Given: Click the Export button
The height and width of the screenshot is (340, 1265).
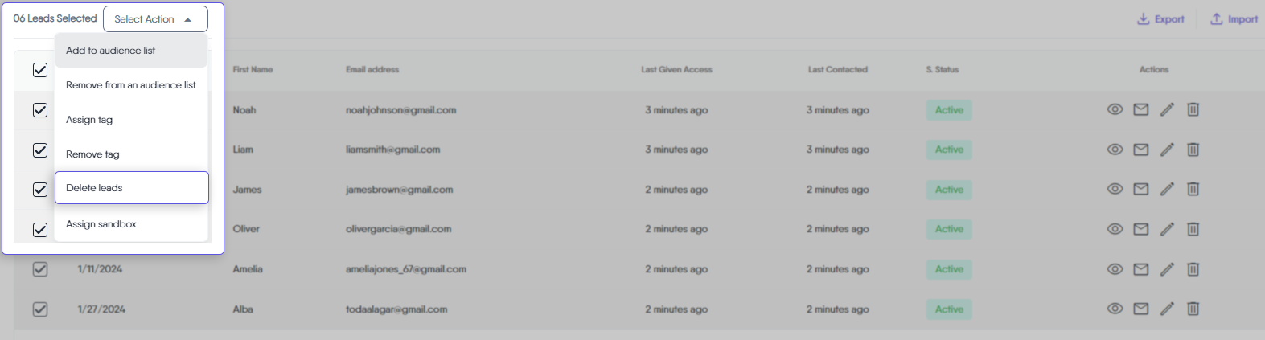Looking at the screenshot, I should point(1160,19).
